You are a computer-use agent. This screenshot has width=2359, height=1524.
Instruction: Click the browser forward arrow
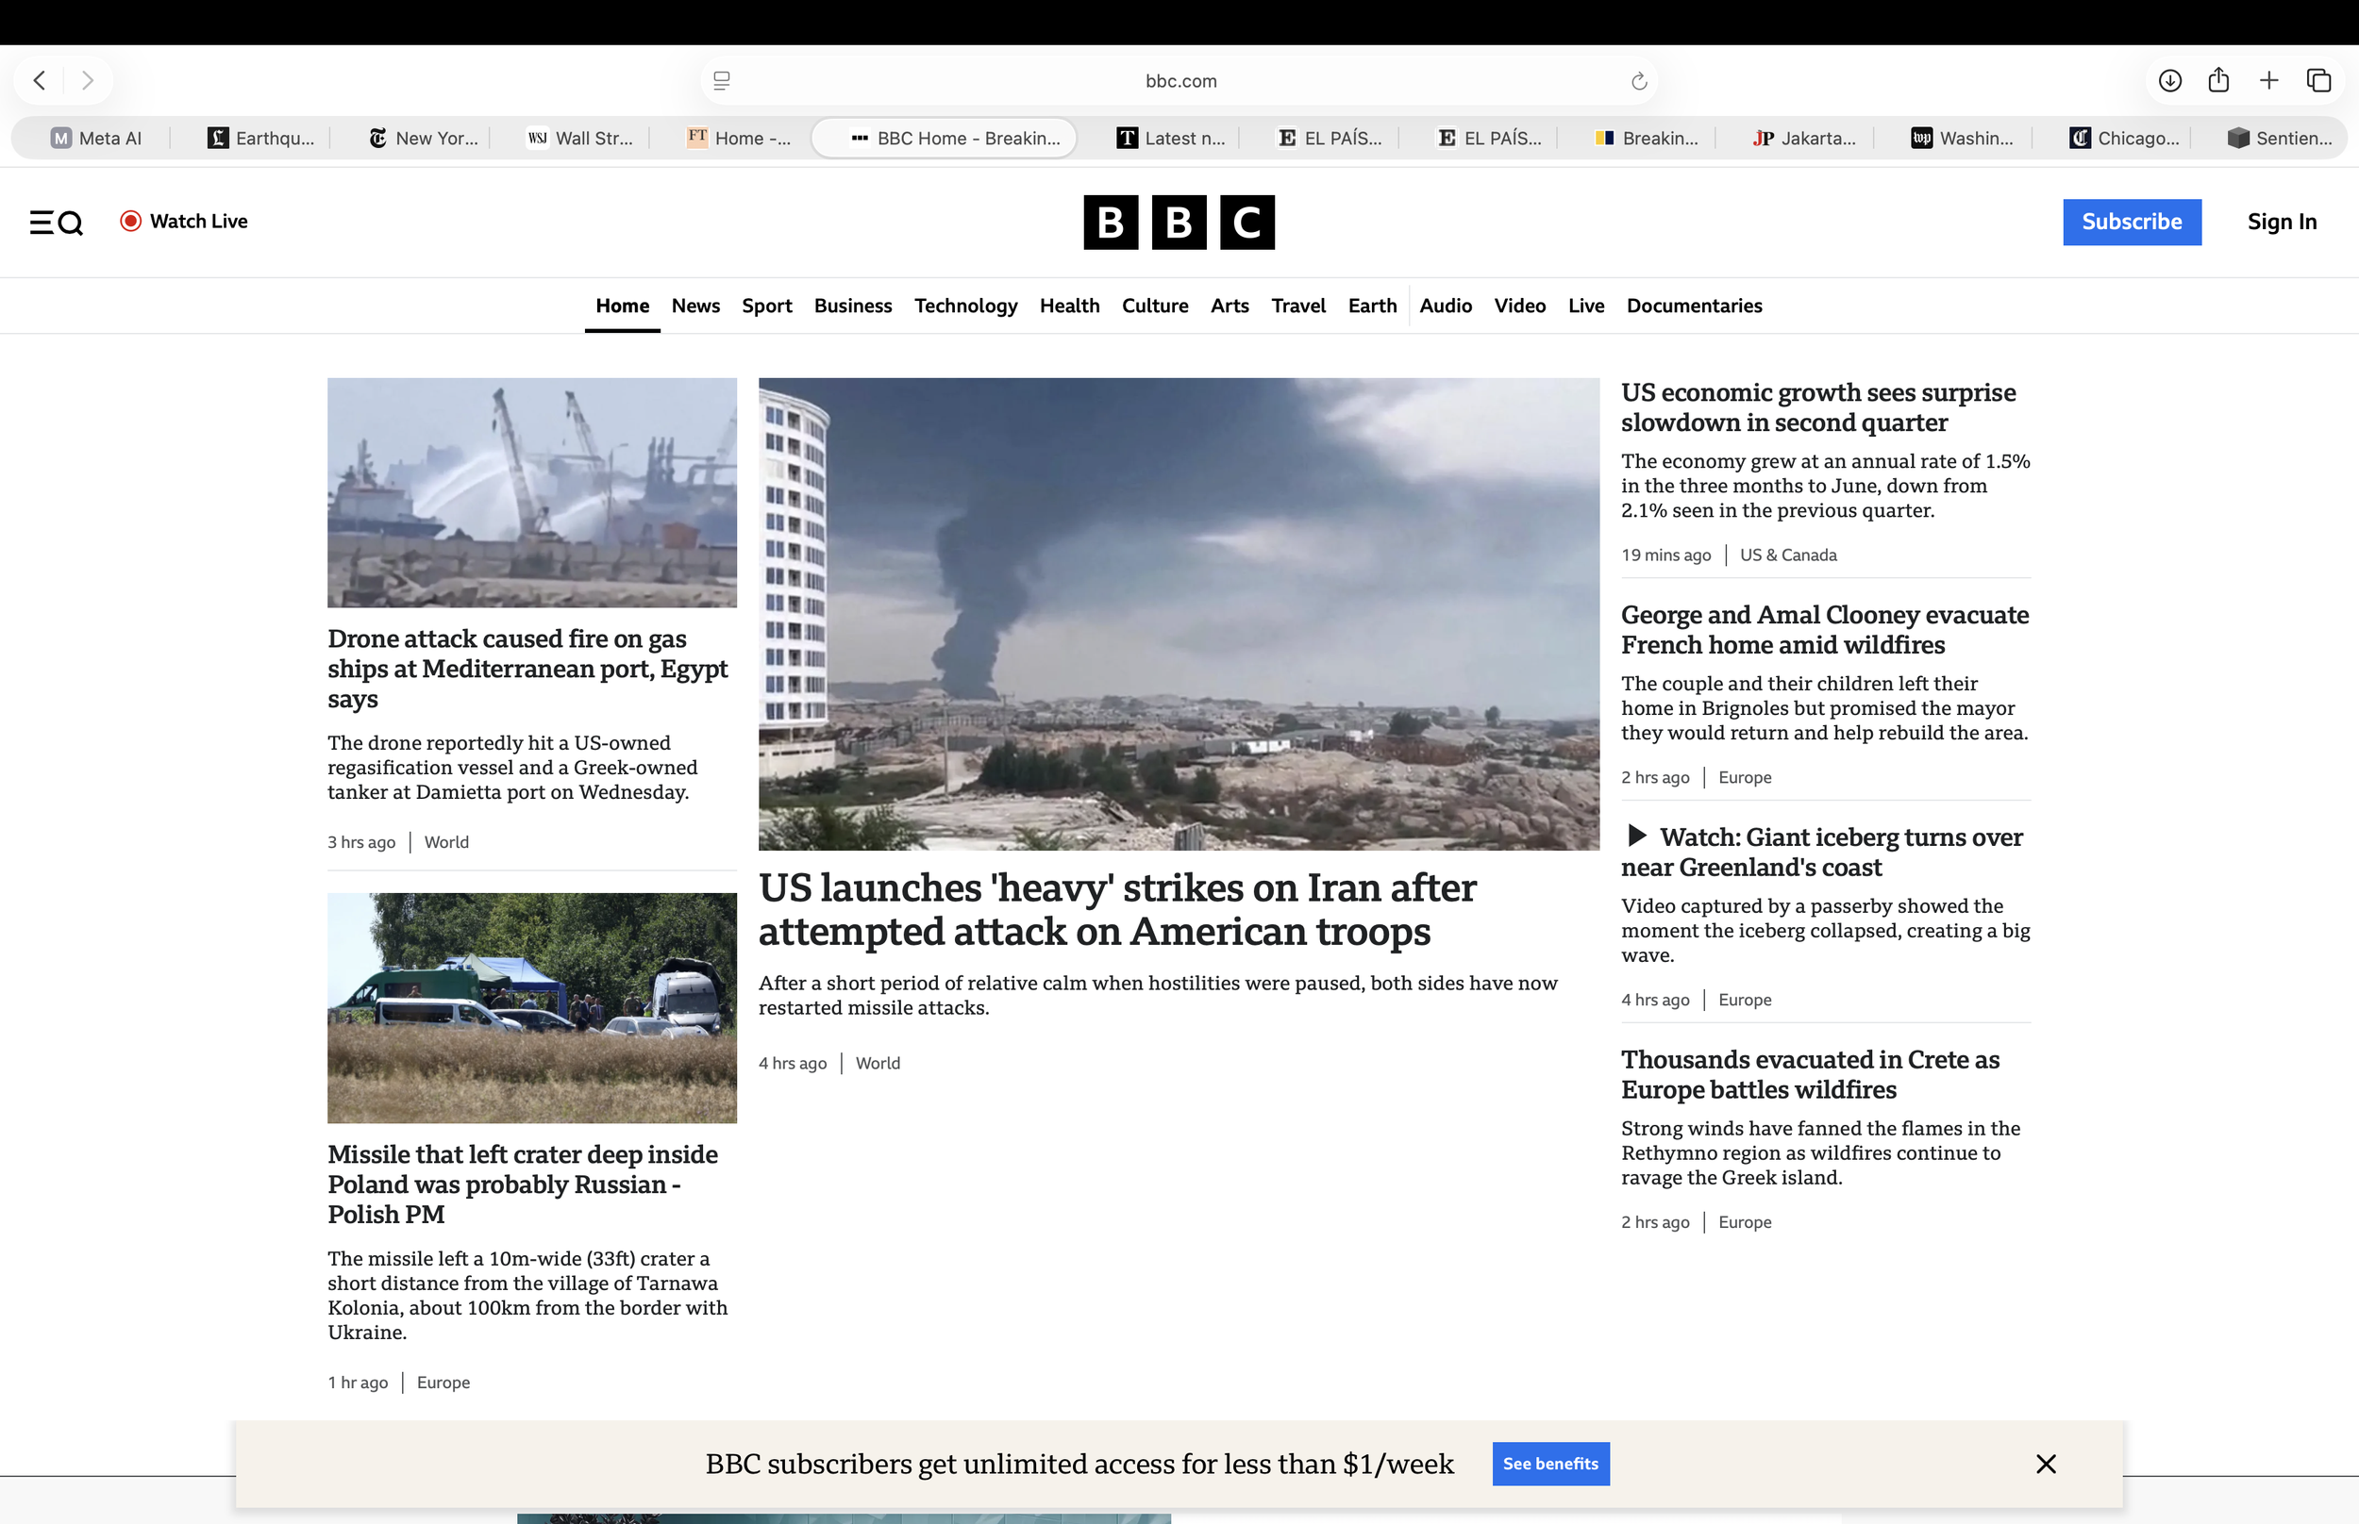point(87,80)
